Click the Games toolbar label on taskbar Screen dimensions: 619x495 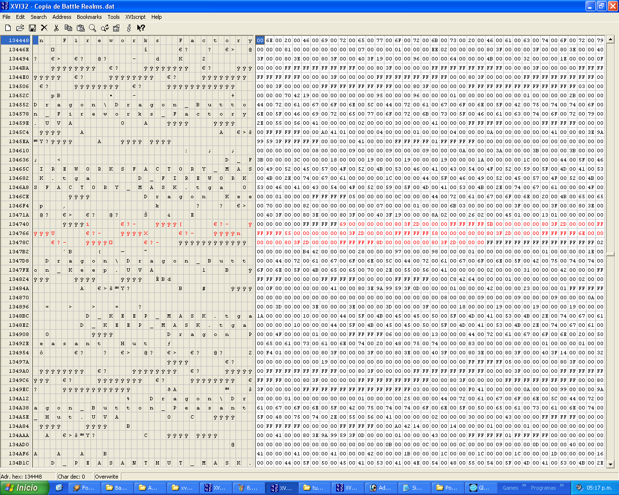[510, 488]
